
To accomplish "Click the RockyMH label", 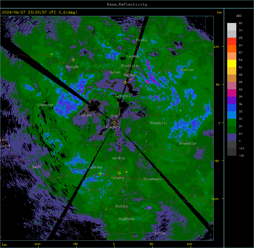I will point(72,67).
